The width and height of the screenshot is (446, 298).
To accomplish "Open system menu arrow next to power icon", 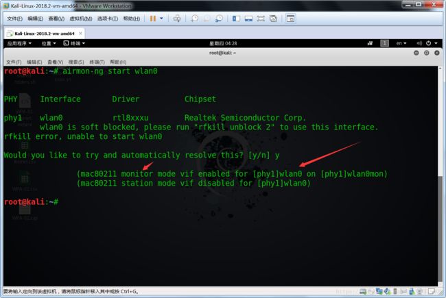I will (x=436, y=43).
